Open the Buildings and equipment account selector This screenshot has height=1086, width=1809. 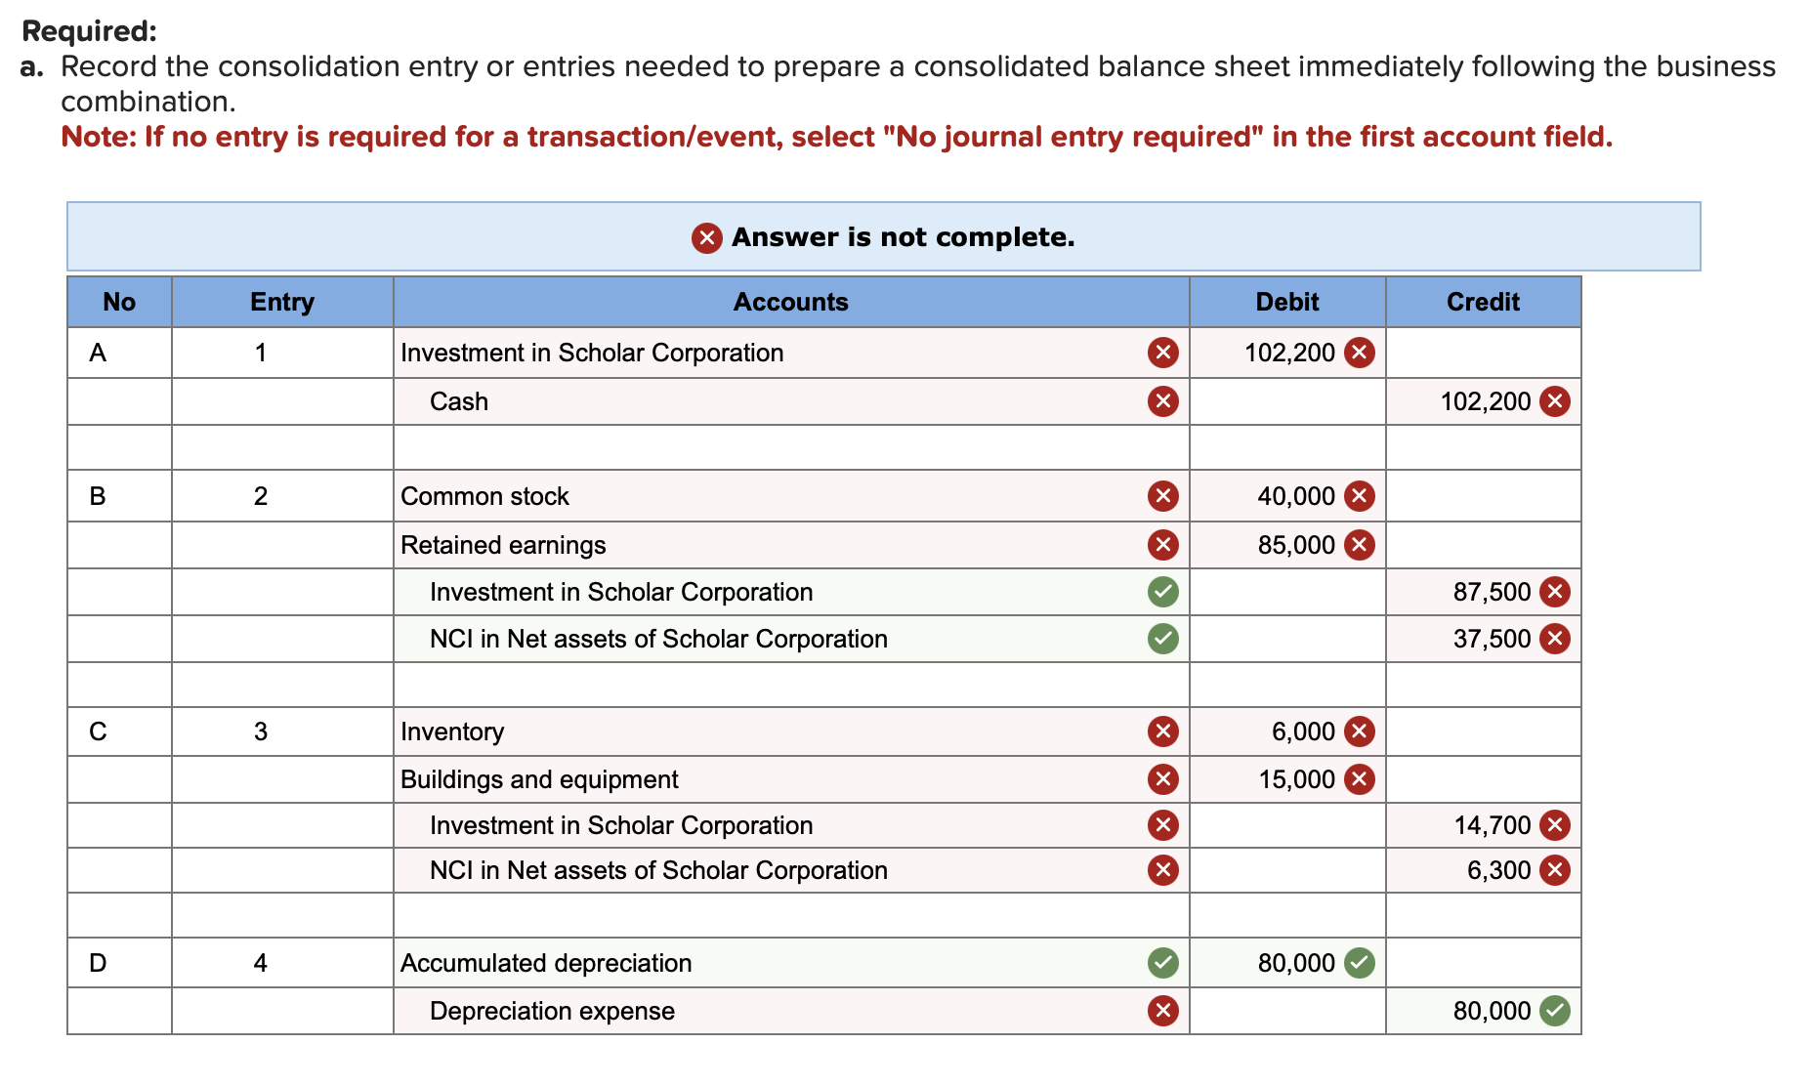click(x=781, y=779)
